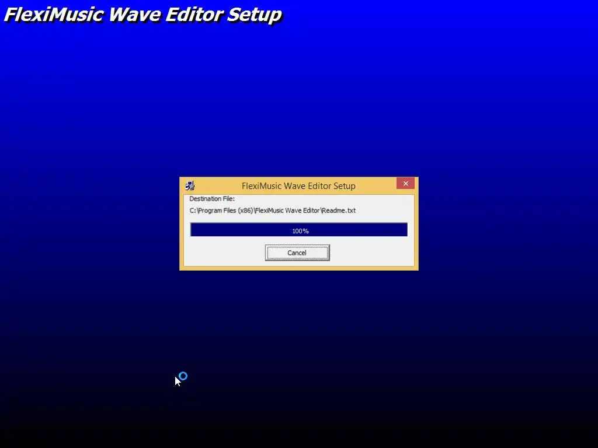The width and height of the screenshot is (598, 448).
Task: Cancel the FlexiMusic installation
Action: click(x=297, y=253)
